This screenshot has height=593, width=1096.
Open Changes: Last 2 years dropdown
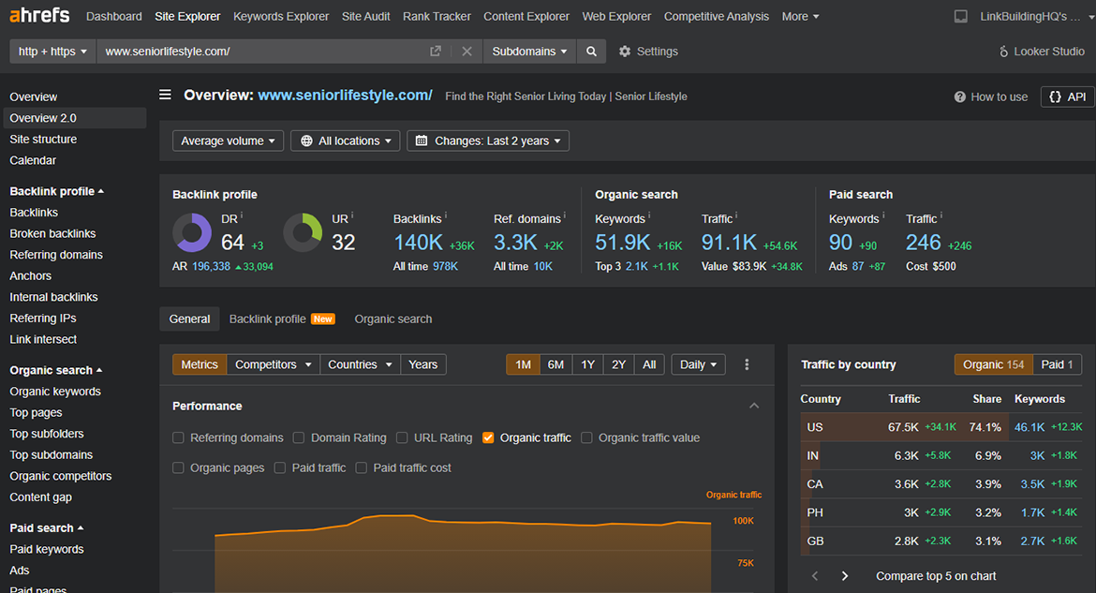tap(488, 141)
